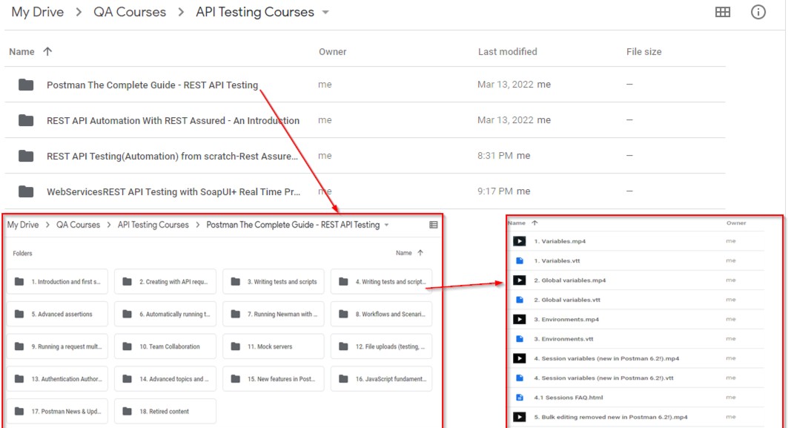Switch to list layout icon in lower panel
Viewport: 788px width, 428px height.
433,225
